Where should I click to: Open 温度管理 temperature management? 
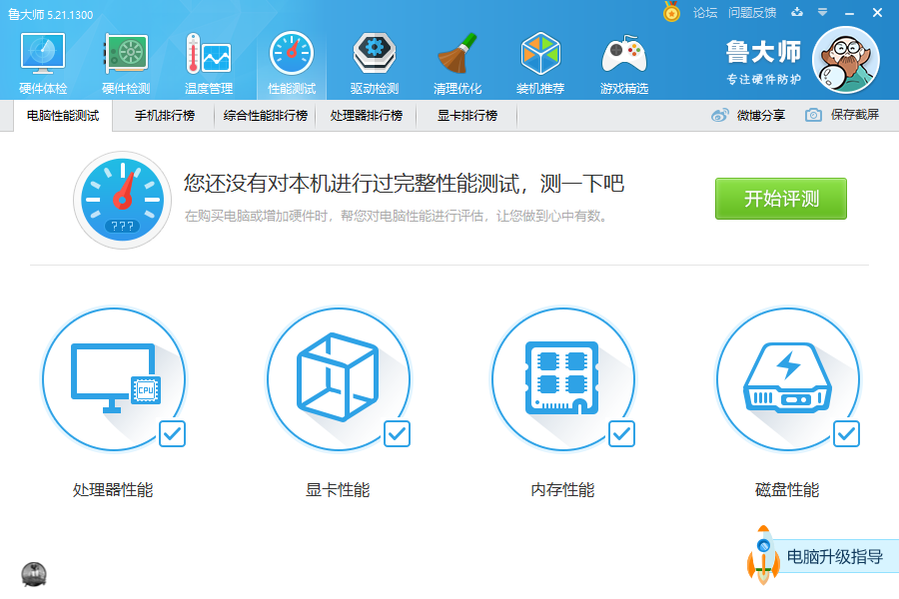pyautogui.click(x=208, y=62)
